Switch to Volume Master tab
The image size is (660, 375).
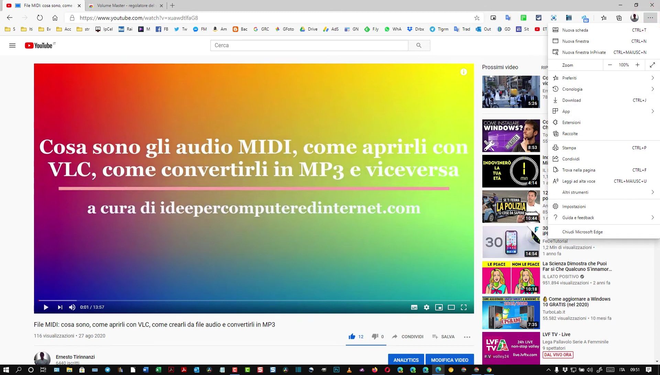[x=125, y=6]
